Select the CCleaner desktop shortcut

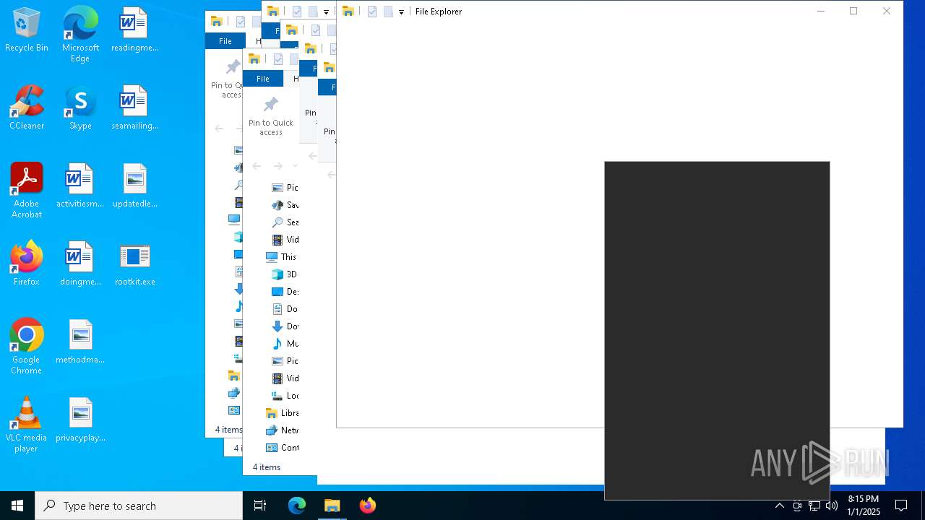click(x=27, y=108)
